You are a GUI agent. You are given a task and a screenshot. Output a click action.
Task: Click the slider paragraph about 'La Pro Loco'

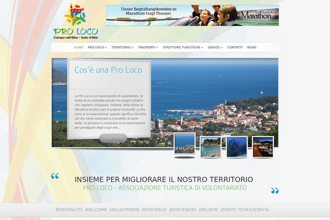(x=111, y=112)
